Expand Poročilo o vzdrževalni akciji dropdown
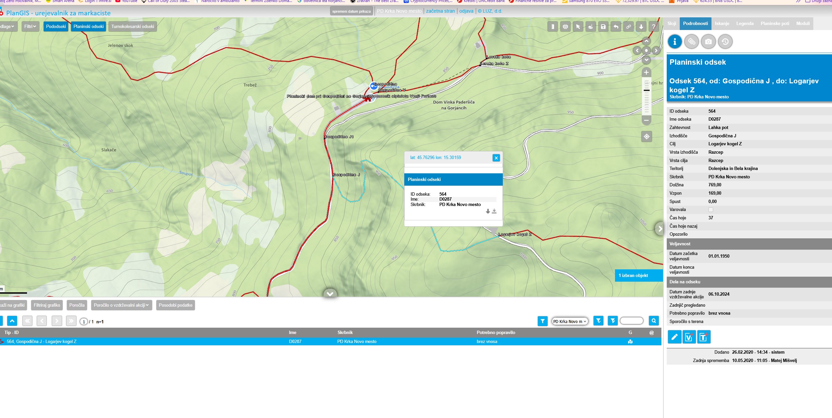The height and width of the screenshot is (418, 832). tap(121, 305)
